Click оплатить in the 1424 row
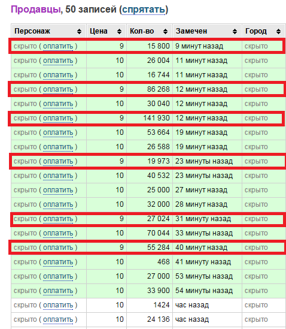Image resolution: width=286 pixels, height=329 pixels. [x=58, y=305]
